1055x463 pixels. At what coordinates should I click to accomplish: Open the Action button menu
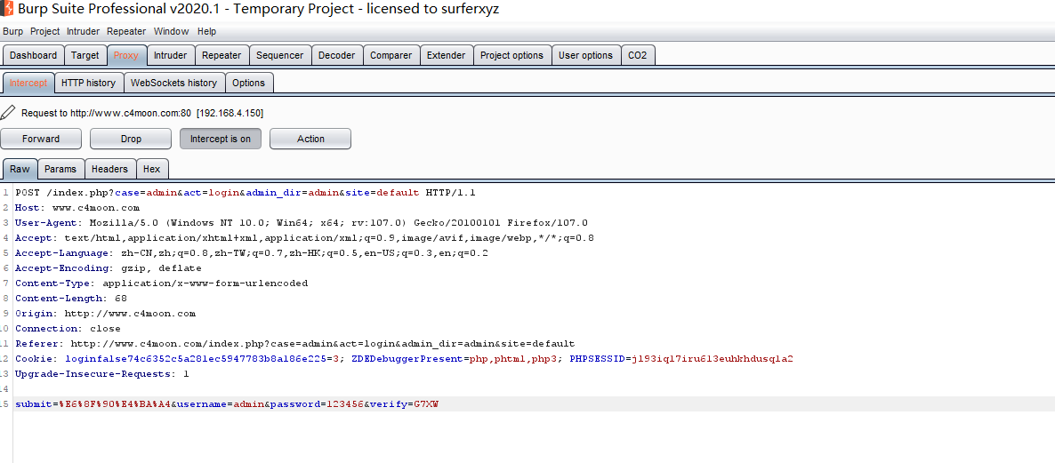(x=310, y=140)
